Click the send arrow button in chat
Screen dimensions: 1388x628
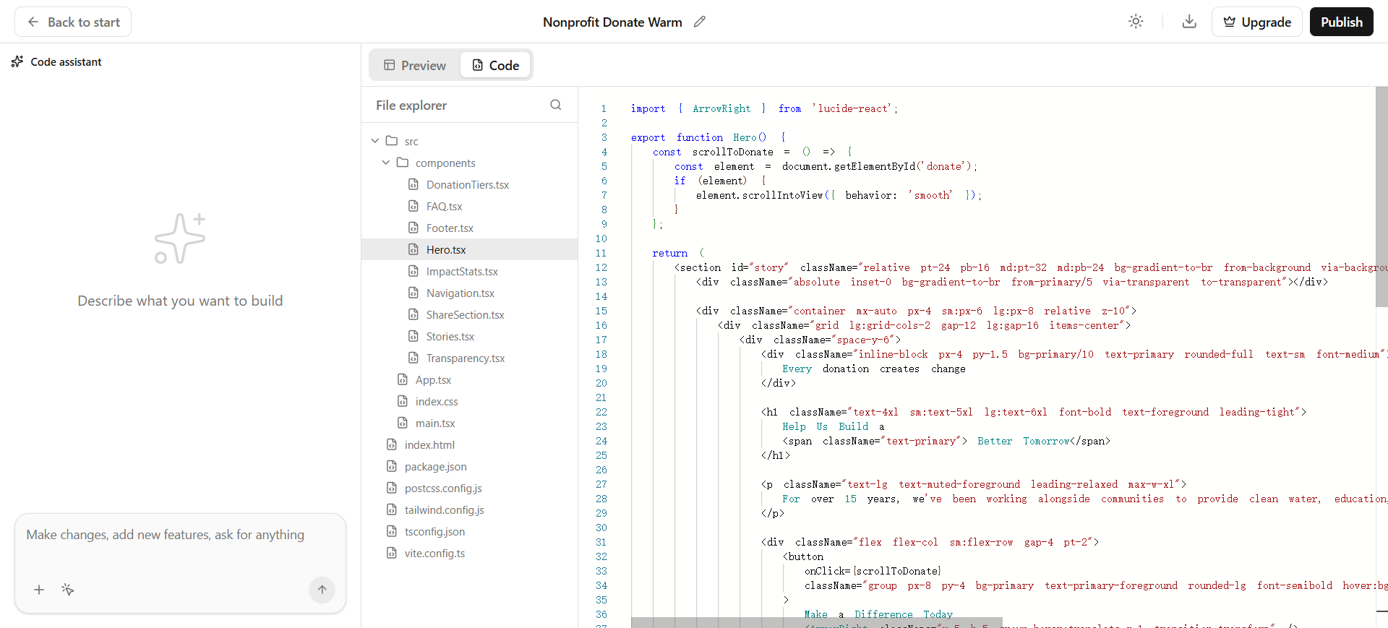322,590
